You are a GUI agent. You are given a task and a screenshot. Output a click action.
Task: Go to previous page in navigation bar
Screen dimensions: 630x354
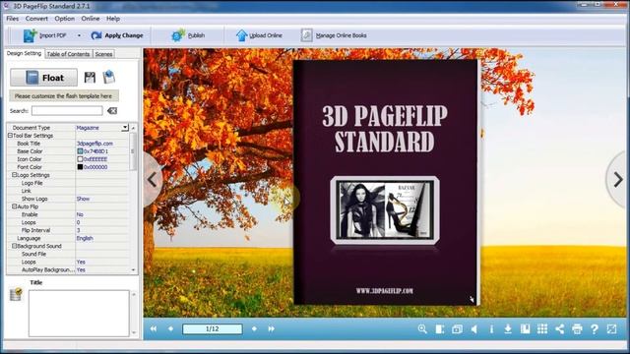pyautogui.click(x=170, y=328)
